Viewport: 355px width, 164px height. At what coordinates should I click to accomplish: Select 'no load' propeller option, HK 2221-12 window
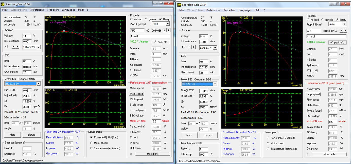click(308, 20)
